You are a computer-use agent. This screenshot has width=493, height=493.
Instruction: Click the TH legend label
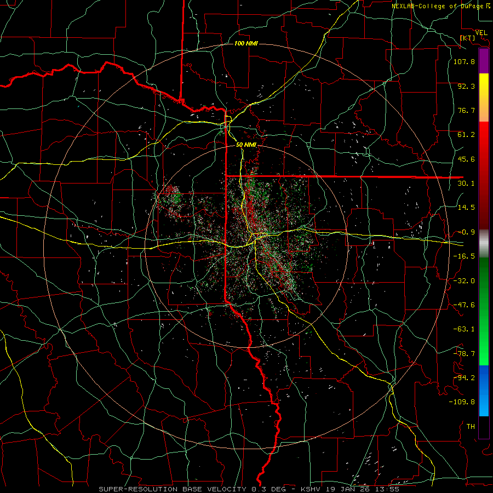coord(471,427)
